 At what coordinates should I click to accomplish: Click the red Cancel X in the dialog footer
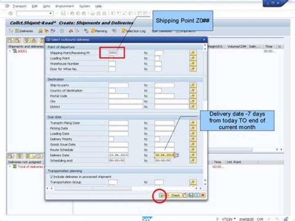click(203, 196)
